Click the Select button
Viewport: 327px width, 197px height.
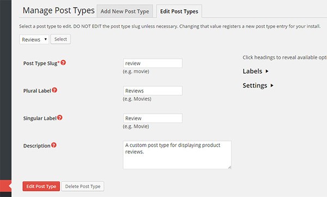60,39
